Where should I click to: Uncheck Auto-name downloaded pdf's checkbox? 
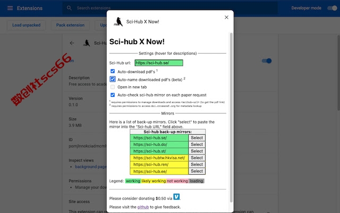[x=113, y=79]
